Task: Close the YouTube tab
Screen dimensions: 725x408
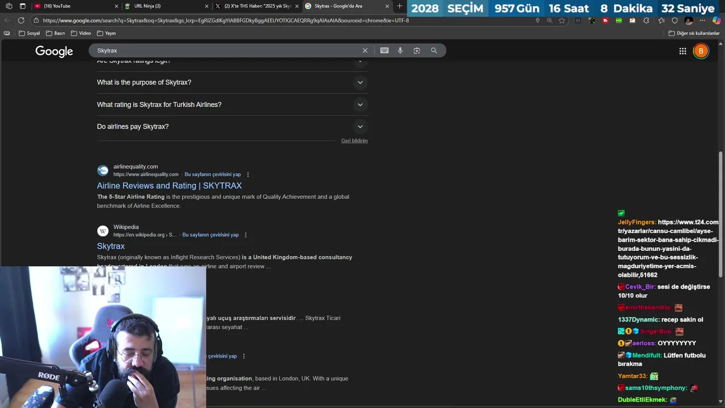Action: (116, 6)
